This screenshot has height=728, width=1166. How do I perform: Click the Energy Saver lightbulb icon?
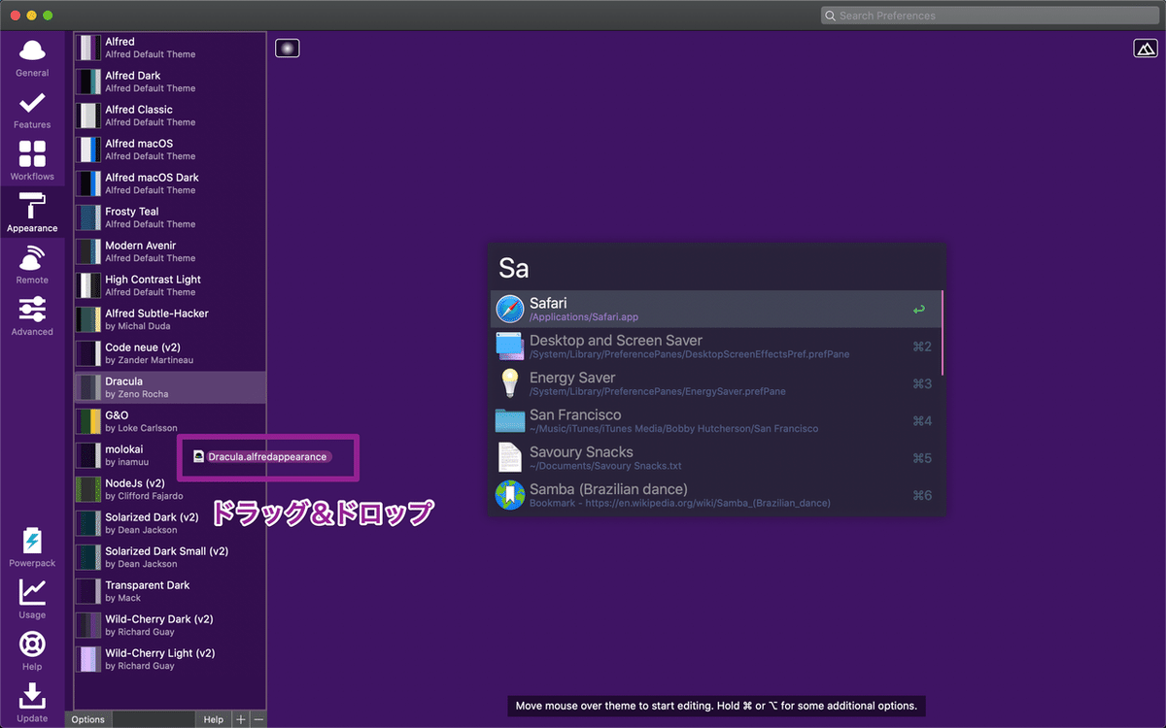(x=509, y=383)
